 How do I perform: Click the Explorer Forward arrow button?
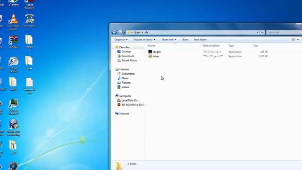click(120, 33)
